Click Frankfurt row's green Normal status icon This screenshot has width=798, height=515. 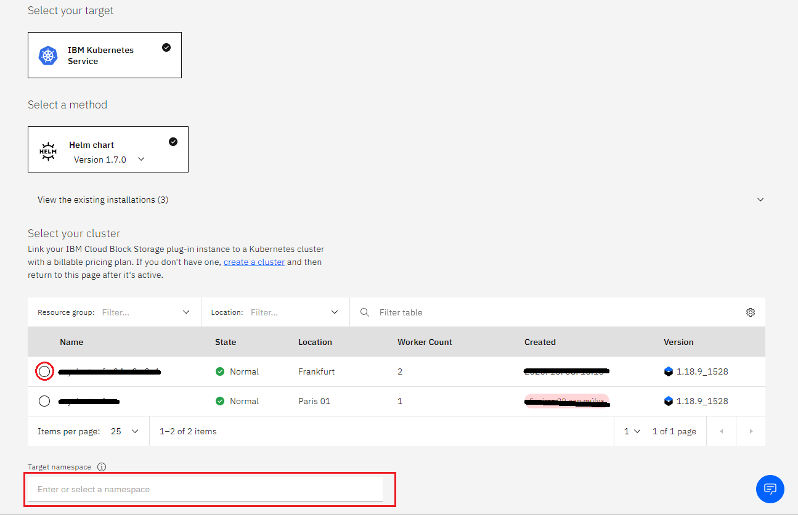[x=220, y=371]
